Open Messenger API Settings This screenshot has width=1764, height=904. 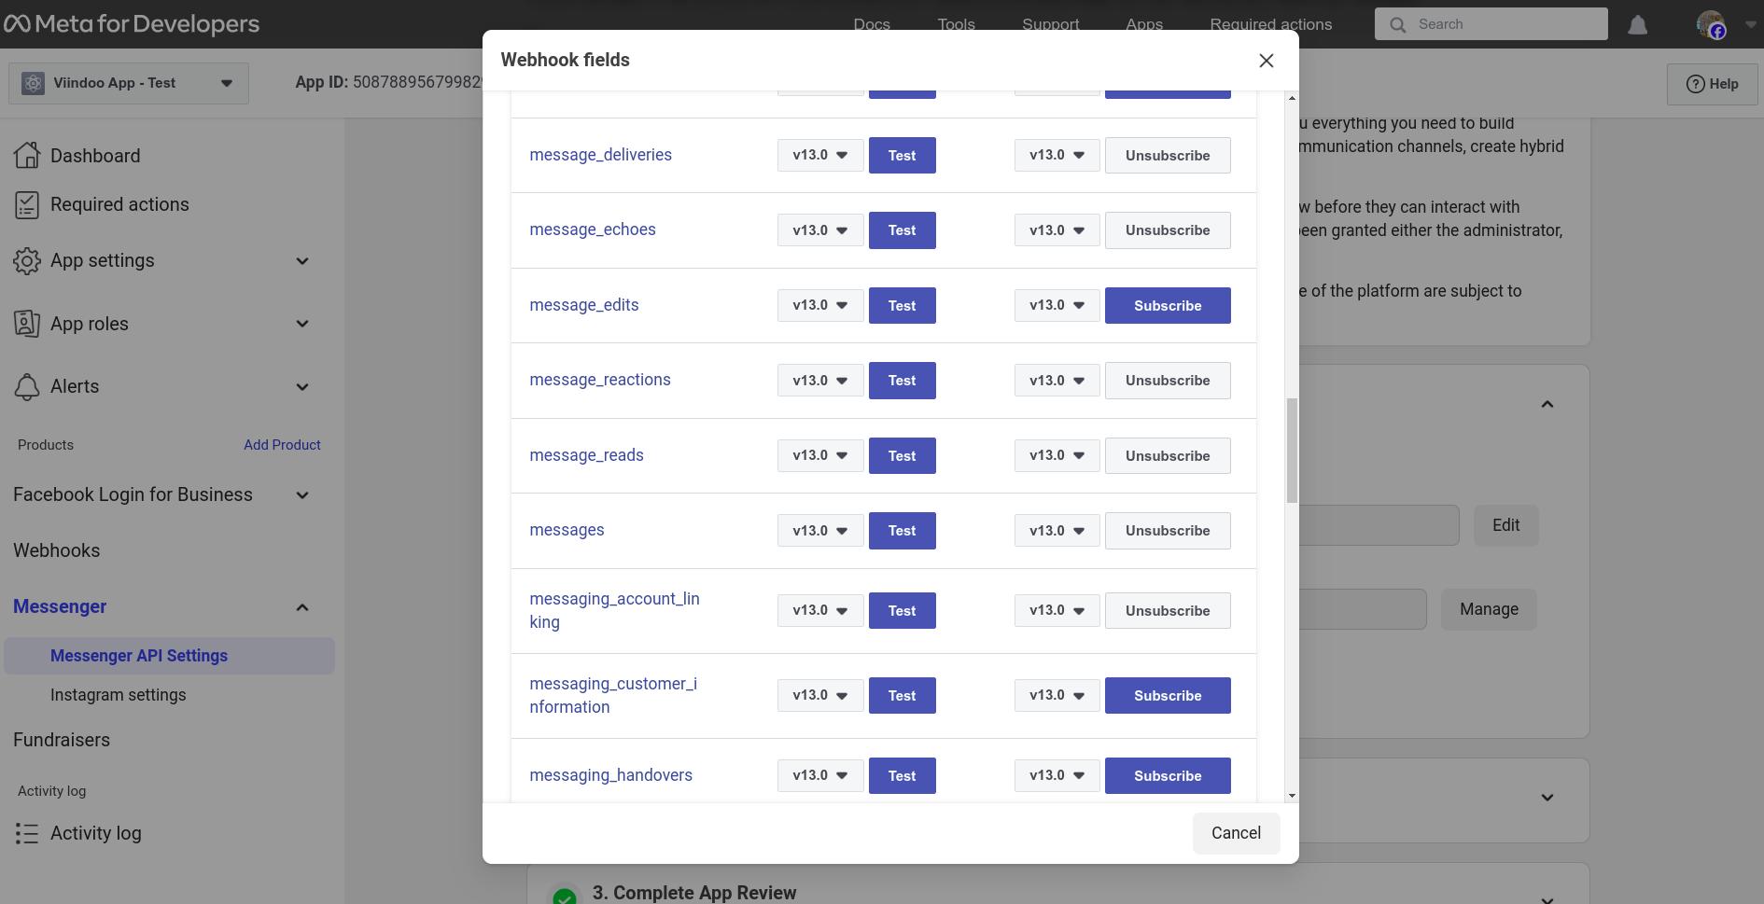click(x=169, y=656)
